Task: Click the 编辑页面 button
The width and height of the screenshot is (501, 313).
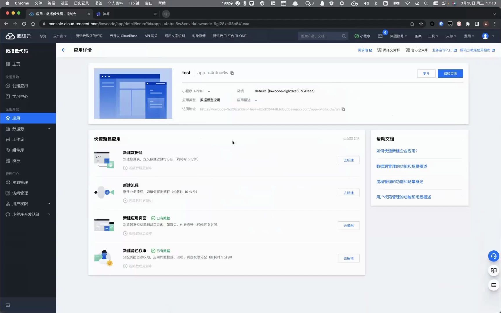Action: click(x=450, y=74)
